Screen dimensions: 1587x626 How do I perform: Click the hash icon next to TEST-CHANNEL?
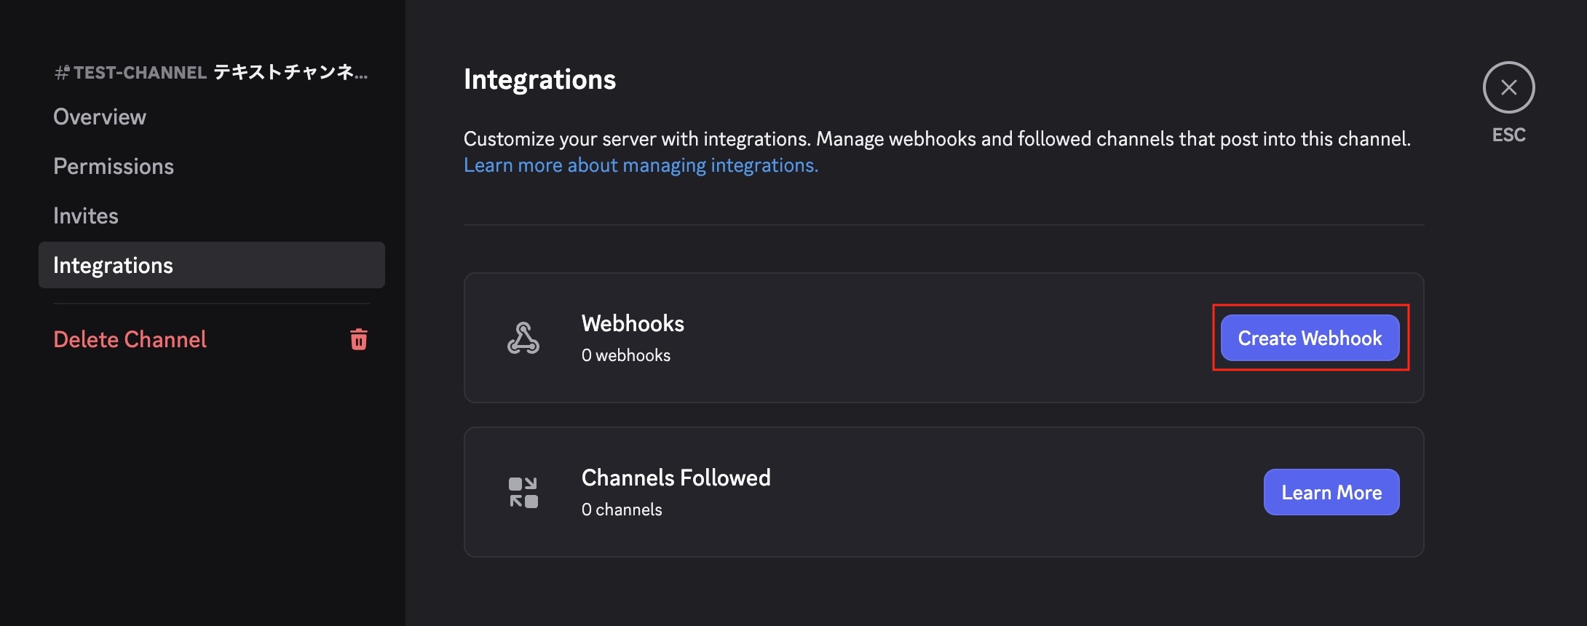[62, 73]
